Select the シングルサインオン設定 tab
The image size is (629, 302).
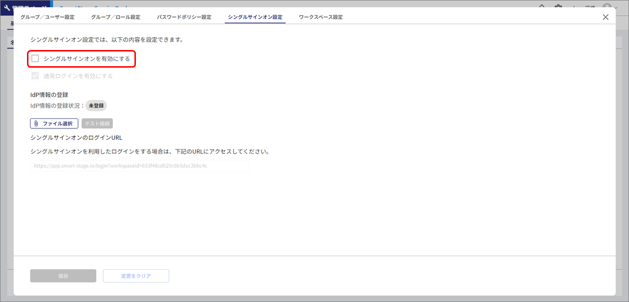click(x=255, y=17)
